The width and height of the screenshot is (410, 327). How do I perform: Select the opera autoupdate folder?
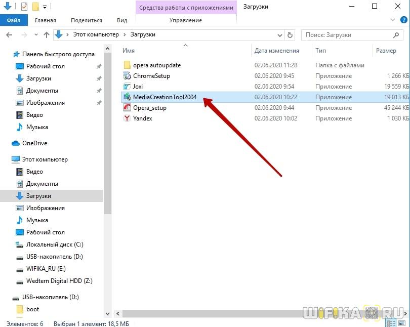tap(156, 65)
